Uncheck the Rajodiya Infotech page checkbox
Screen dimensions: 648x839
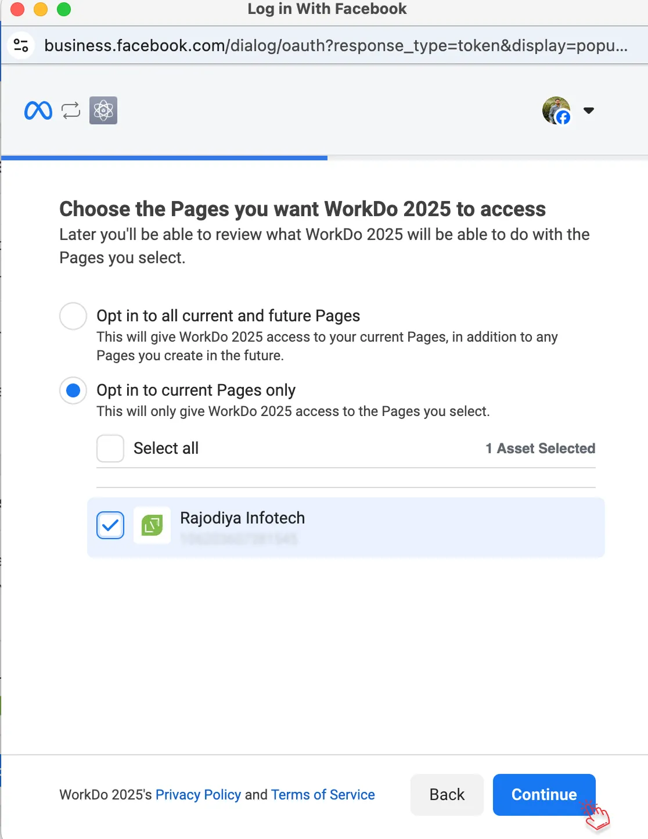click(x=110, y=525)
